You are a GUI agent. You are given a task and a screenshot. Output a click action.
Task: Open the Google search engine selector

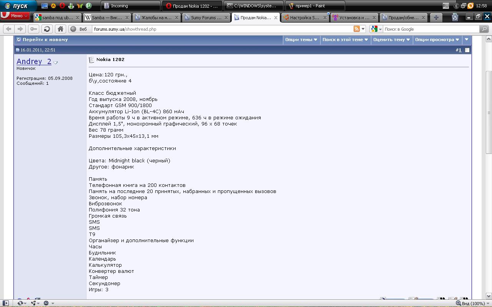coord(376,29)
